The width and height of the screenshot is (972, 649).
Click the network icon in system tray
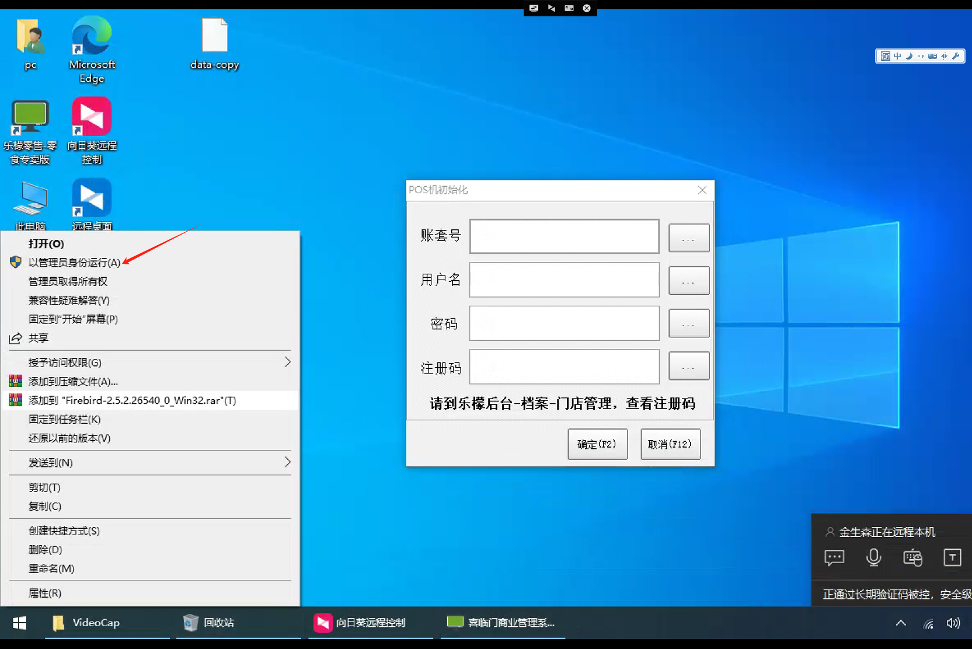928,623
